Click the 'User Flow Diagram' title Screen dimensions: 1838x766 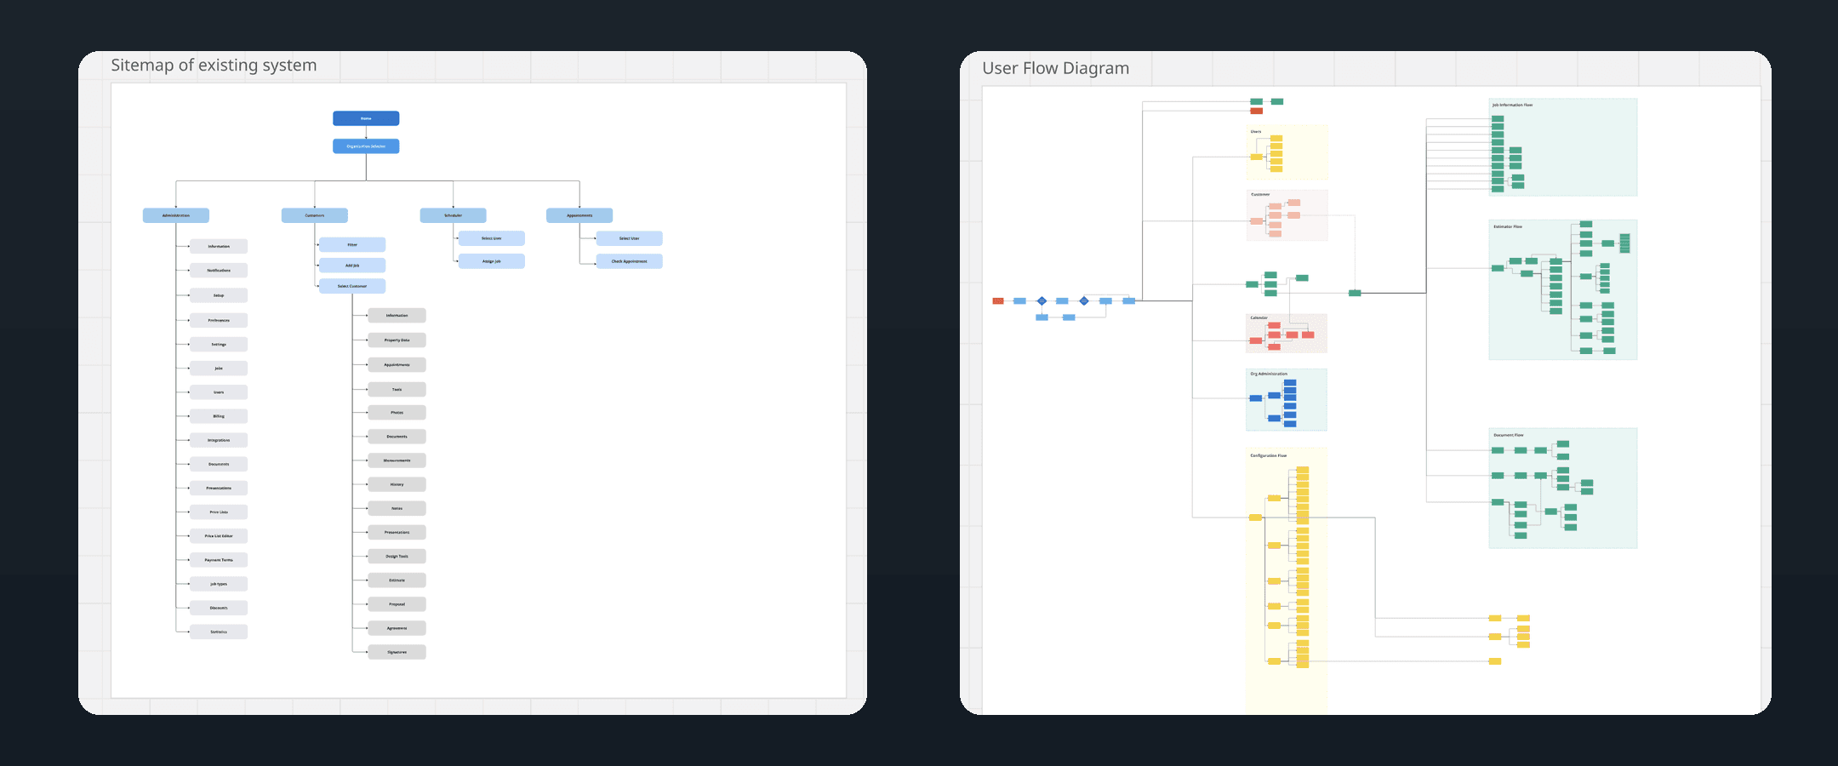1056,68
